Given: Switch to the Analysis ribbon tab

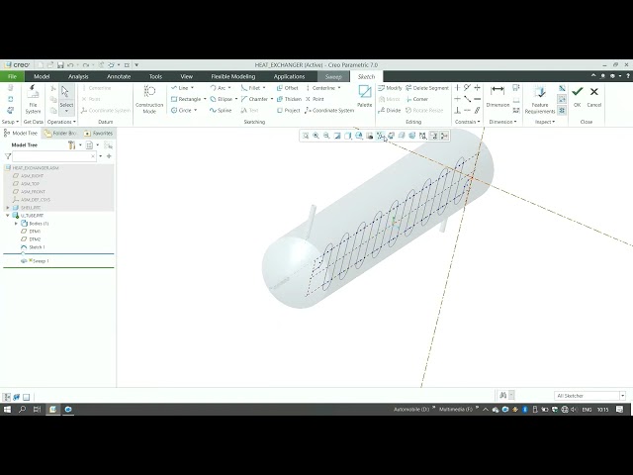Looking at the screenshot, I should tap(78, 76).
